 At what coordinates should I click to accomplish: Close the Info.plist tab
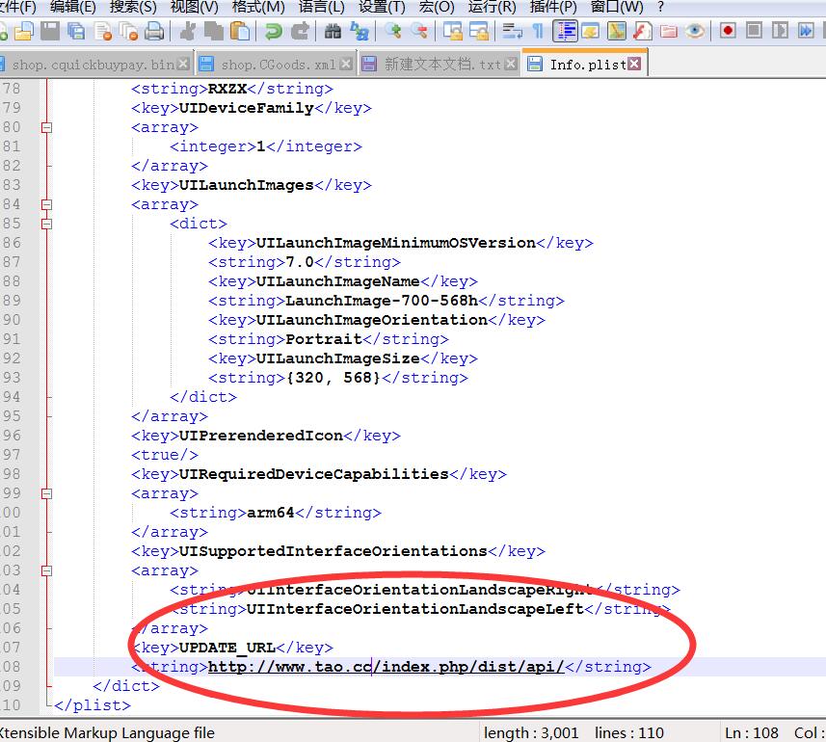pos(634,65)
